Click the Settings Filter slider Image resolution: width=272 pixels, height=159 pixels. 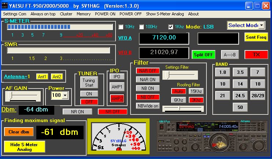tap(180, 75)
